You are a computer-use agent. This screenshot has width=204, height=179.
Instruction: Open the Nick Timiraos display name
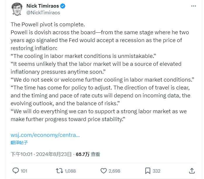coord(43,6)
